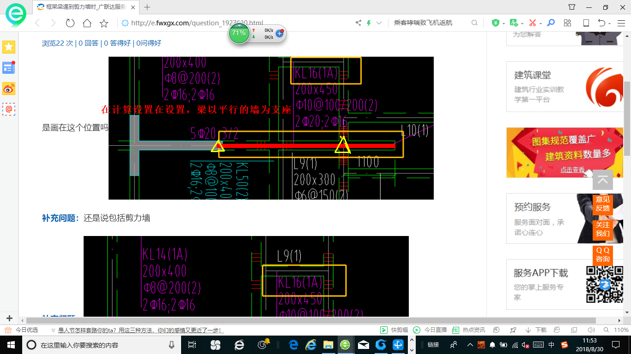
Task: Click the '0 答得好' link
Action: (117, 43)
